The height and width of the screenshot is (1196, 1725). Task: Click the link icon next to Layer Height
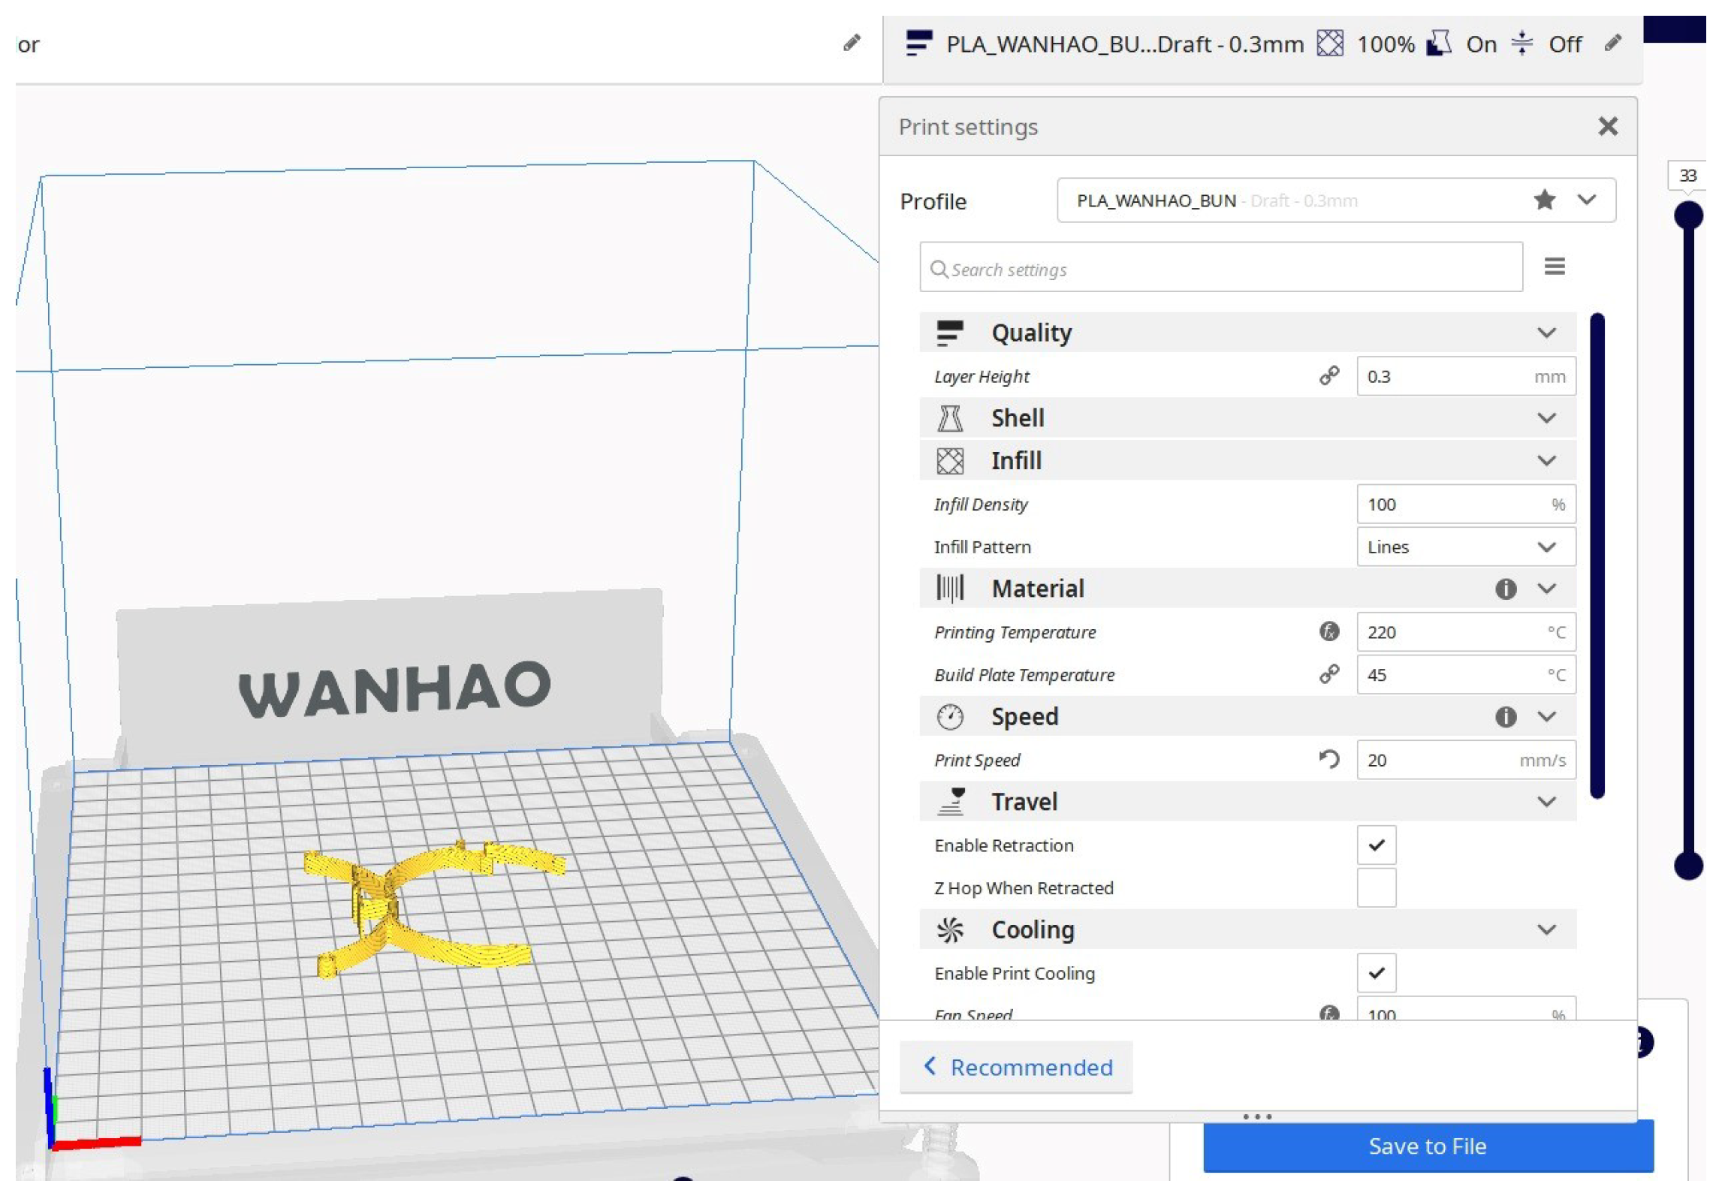pyautogui.click(x=1328, y=375)
